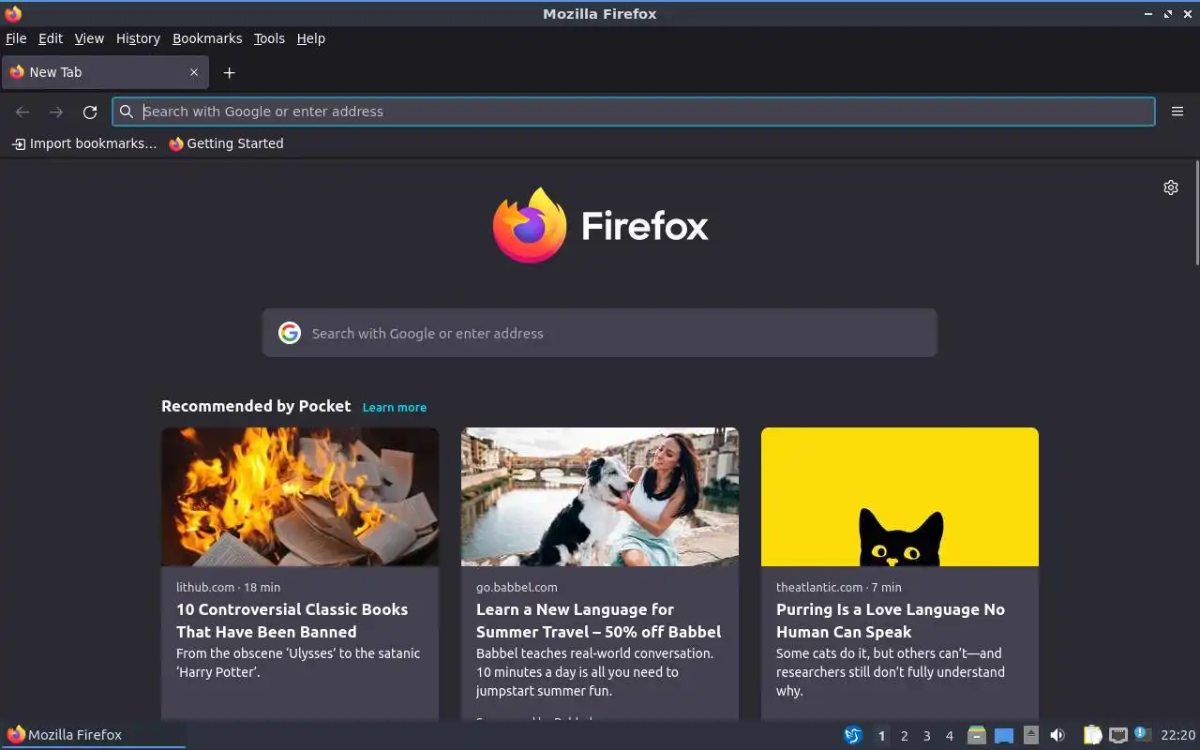Click Learn more link beside Pocket
Screen dimensions: 1200x750
click(395, 408)
